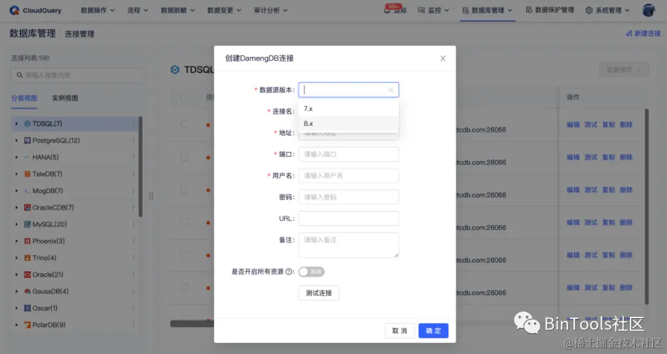
Task: Click the TDSQL database icon in tree
Action: click(27, 124)
